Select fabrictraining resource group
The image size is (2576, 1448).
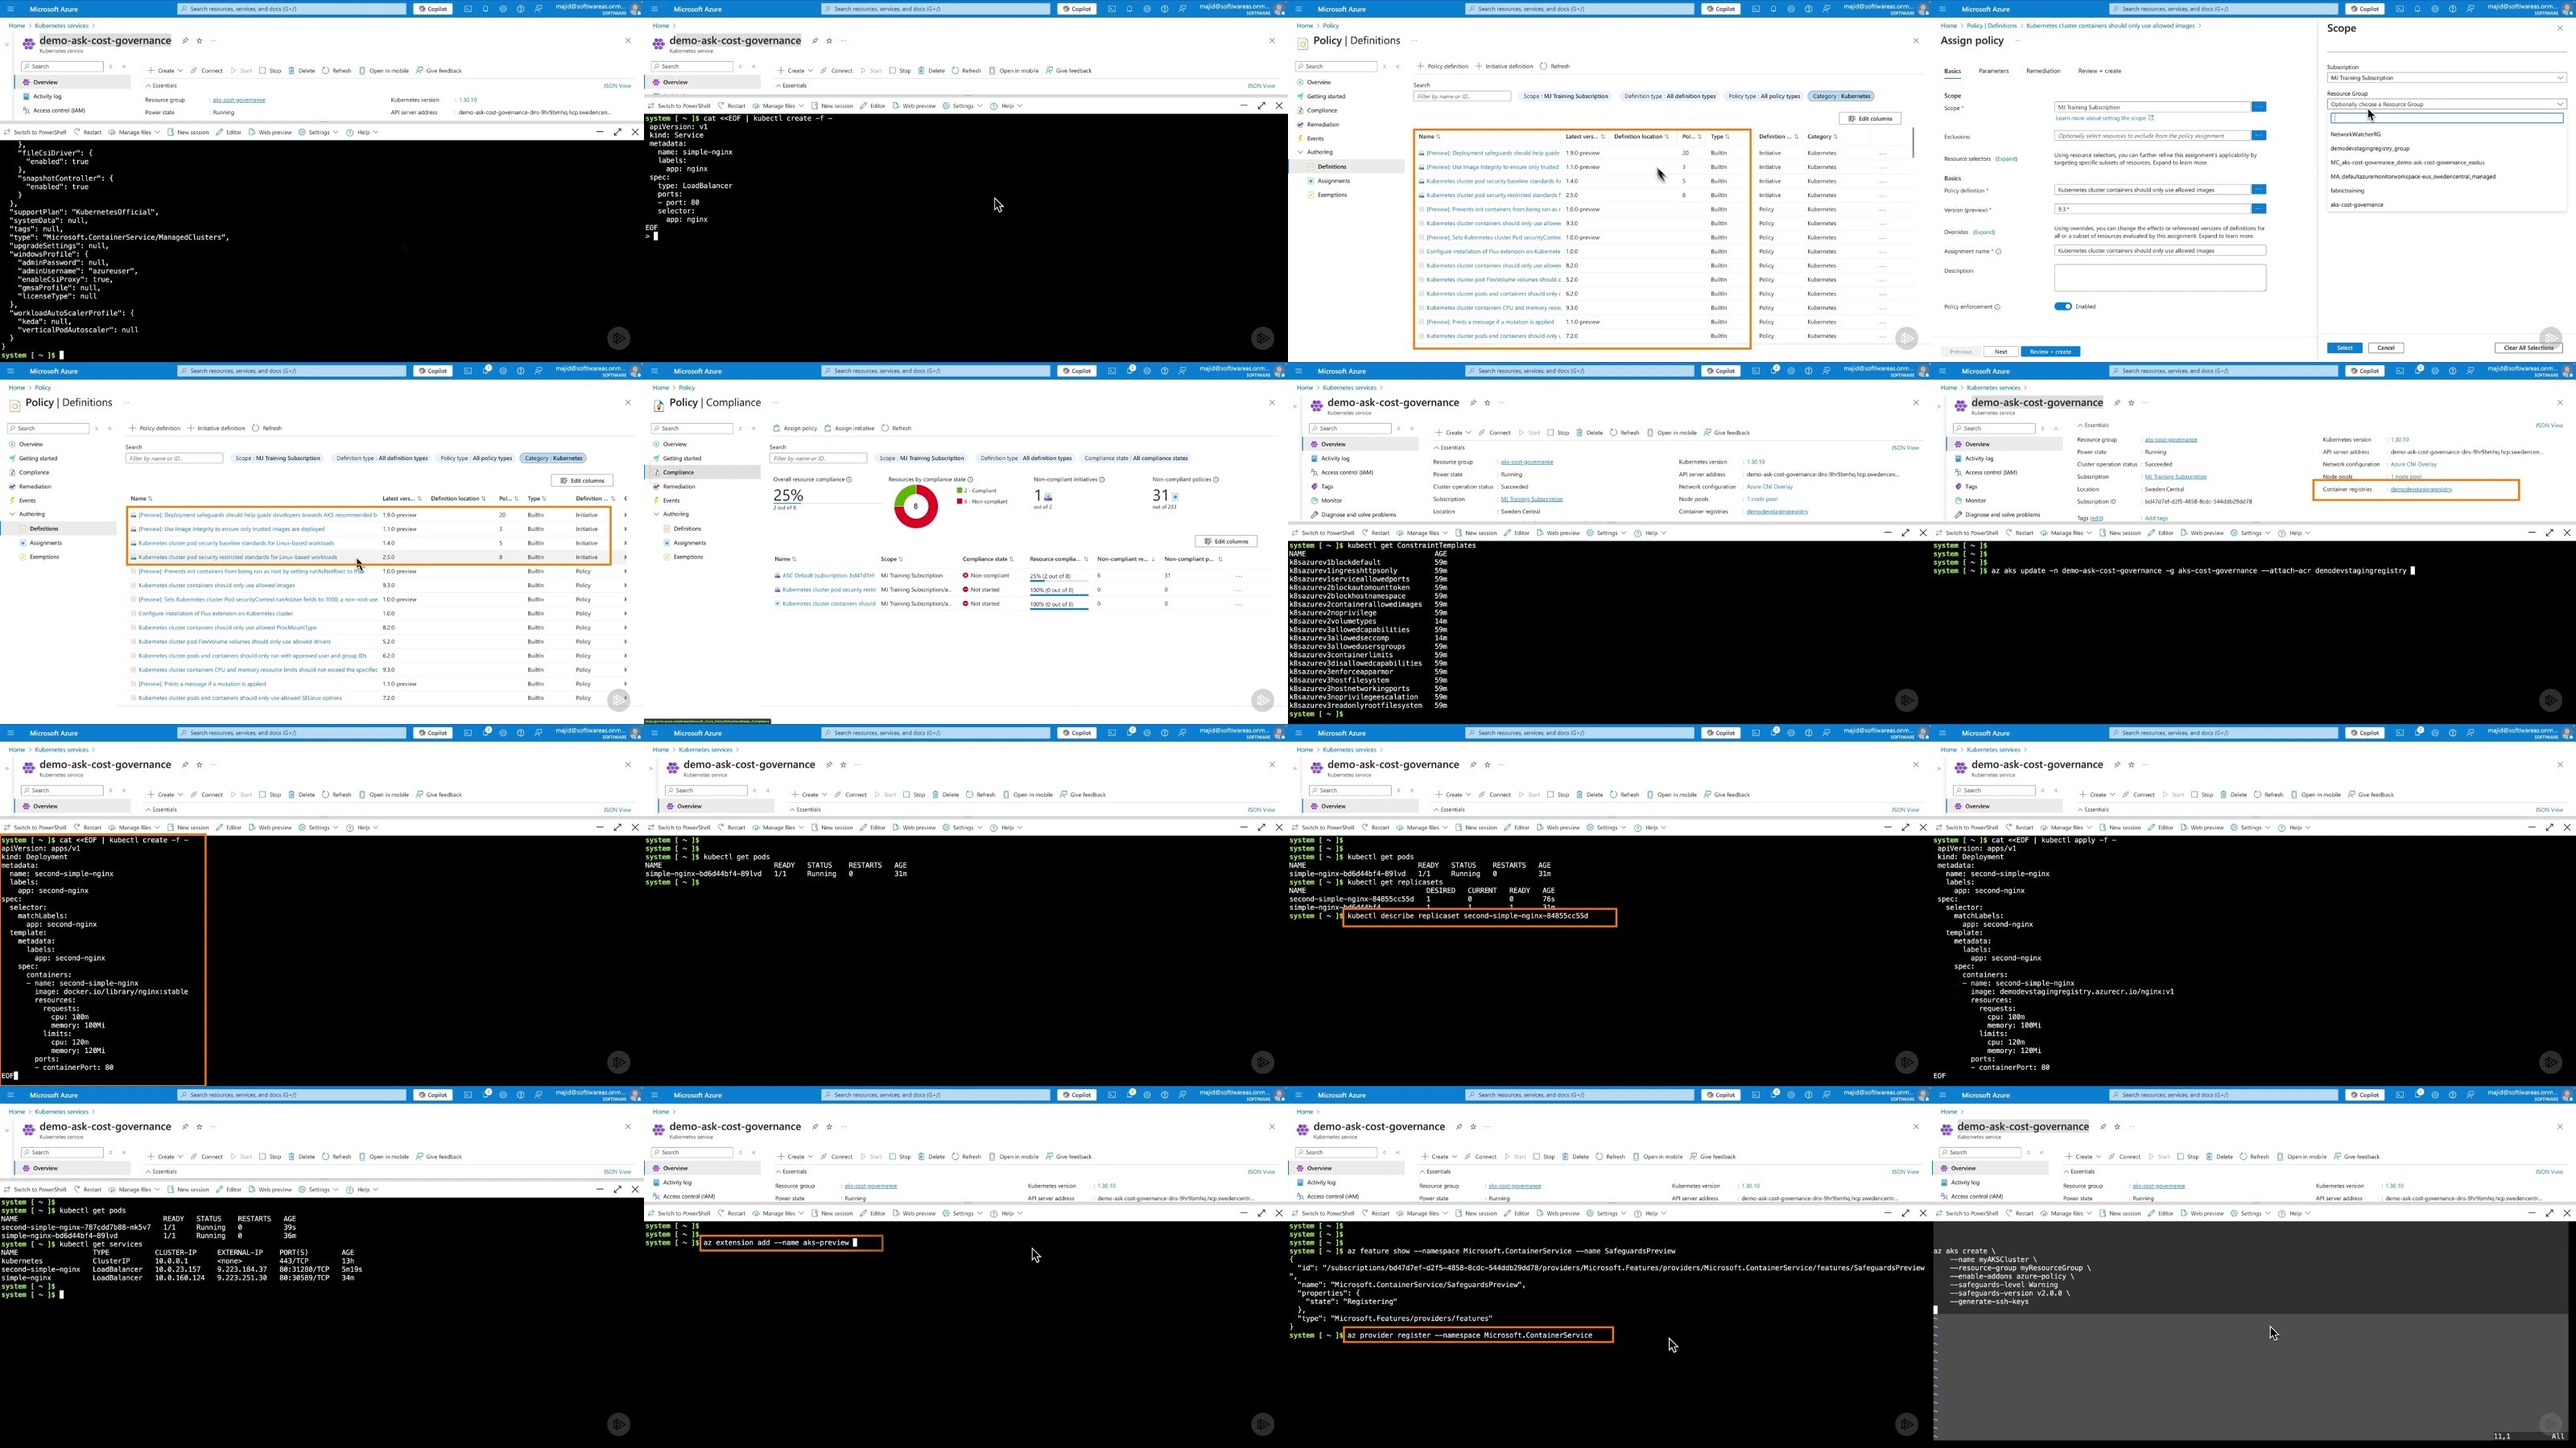coord(2347,191)
